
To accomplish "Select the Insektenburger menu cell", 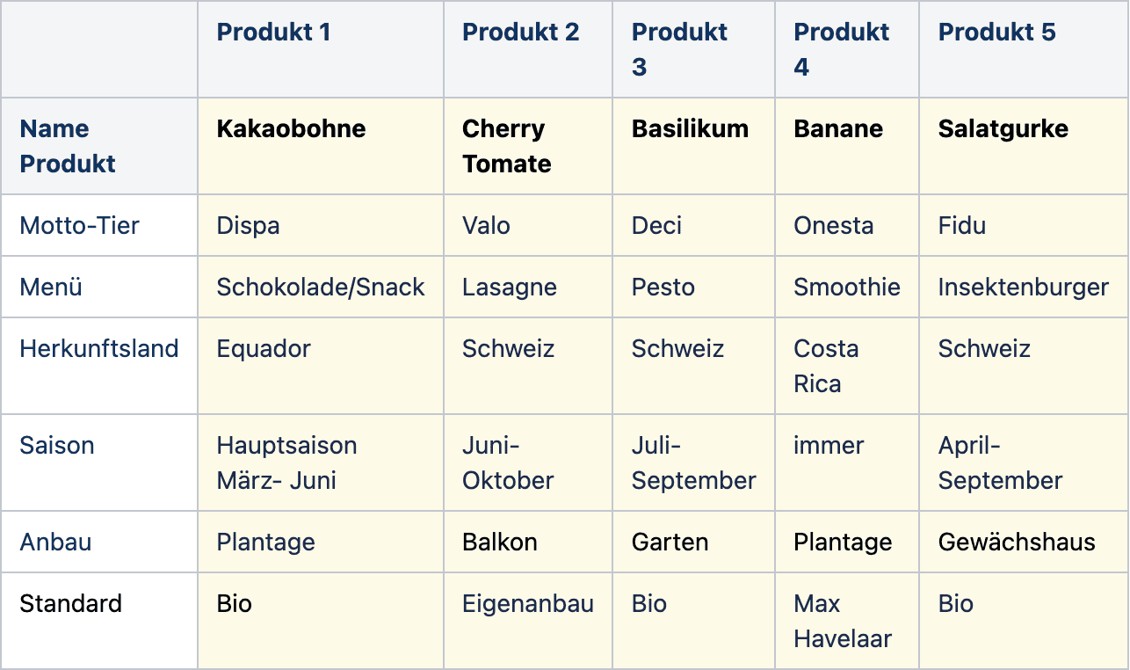I will coord(1024,287).
